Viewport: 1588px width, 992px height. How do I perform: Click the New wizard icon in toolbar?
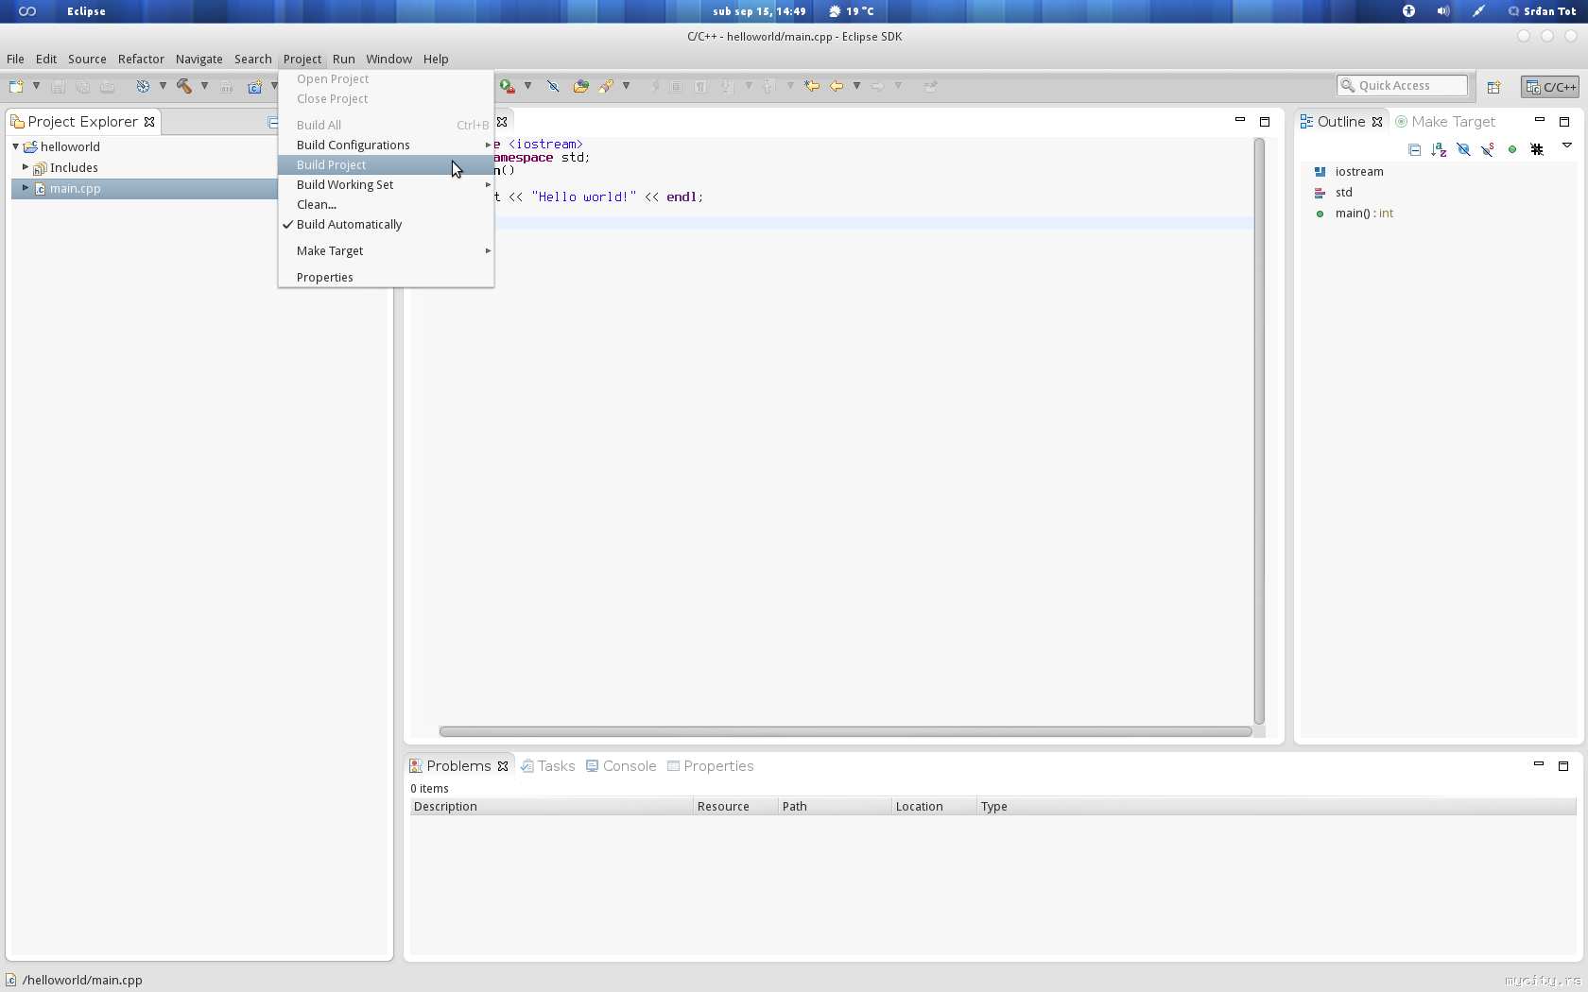point(16,86)
